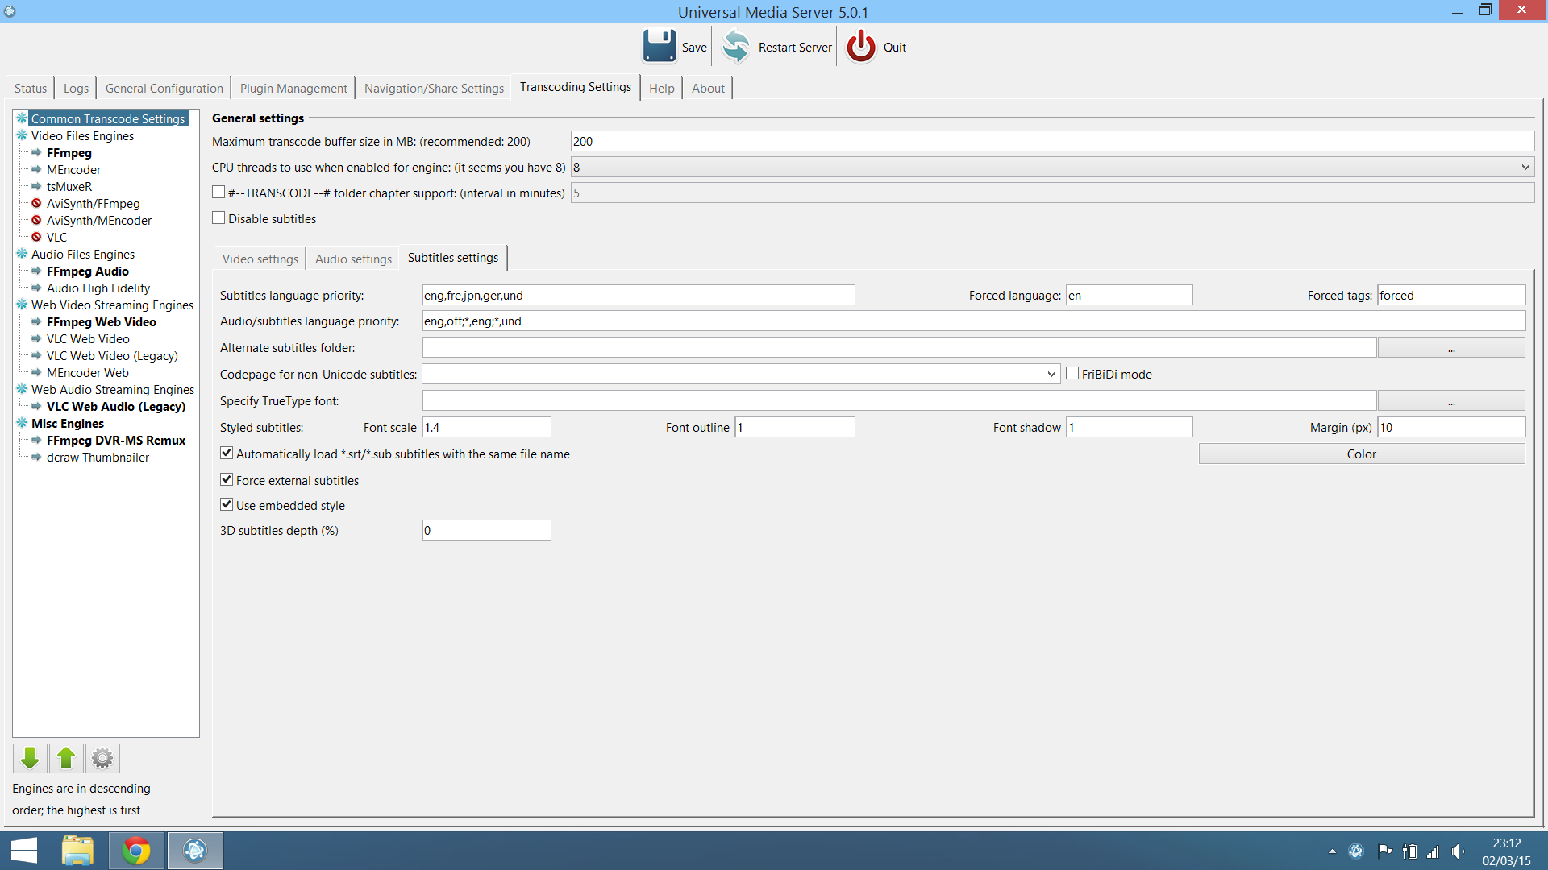Select FFmpeg Web Video engine

click(x=102, y=321)
